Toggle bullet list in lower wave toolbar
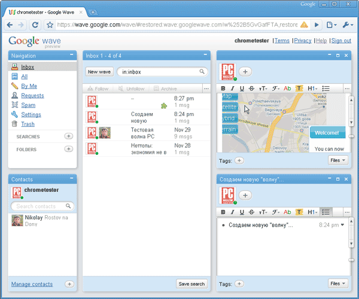The width and height of the screenshot is (359, 299). [x=325, y=212]
